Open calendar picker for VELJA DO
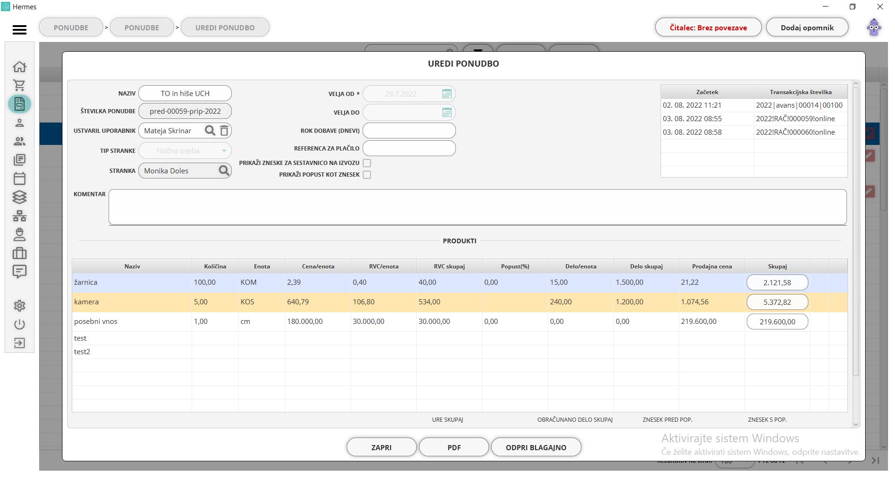This screenshot has height=480, width=895. click(447, 112)
